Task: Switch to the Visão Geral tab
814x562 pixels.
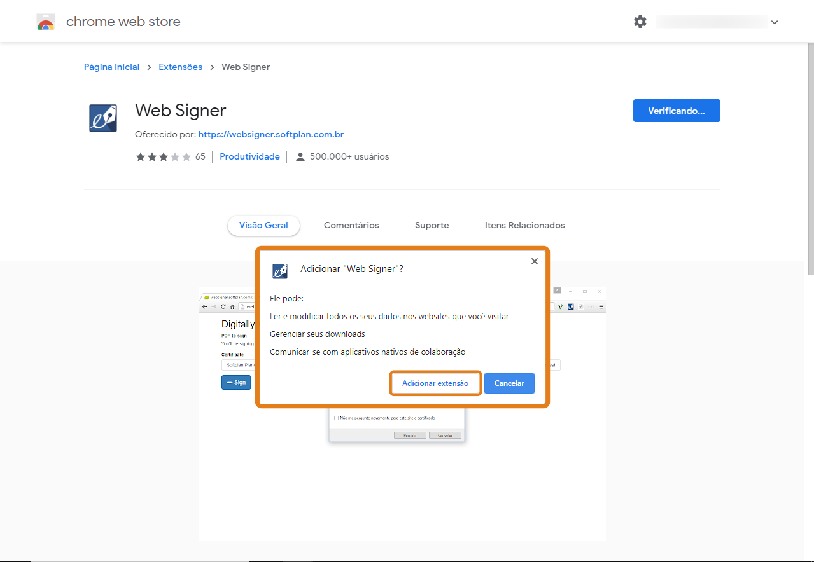Action: [x=263, y=225]
